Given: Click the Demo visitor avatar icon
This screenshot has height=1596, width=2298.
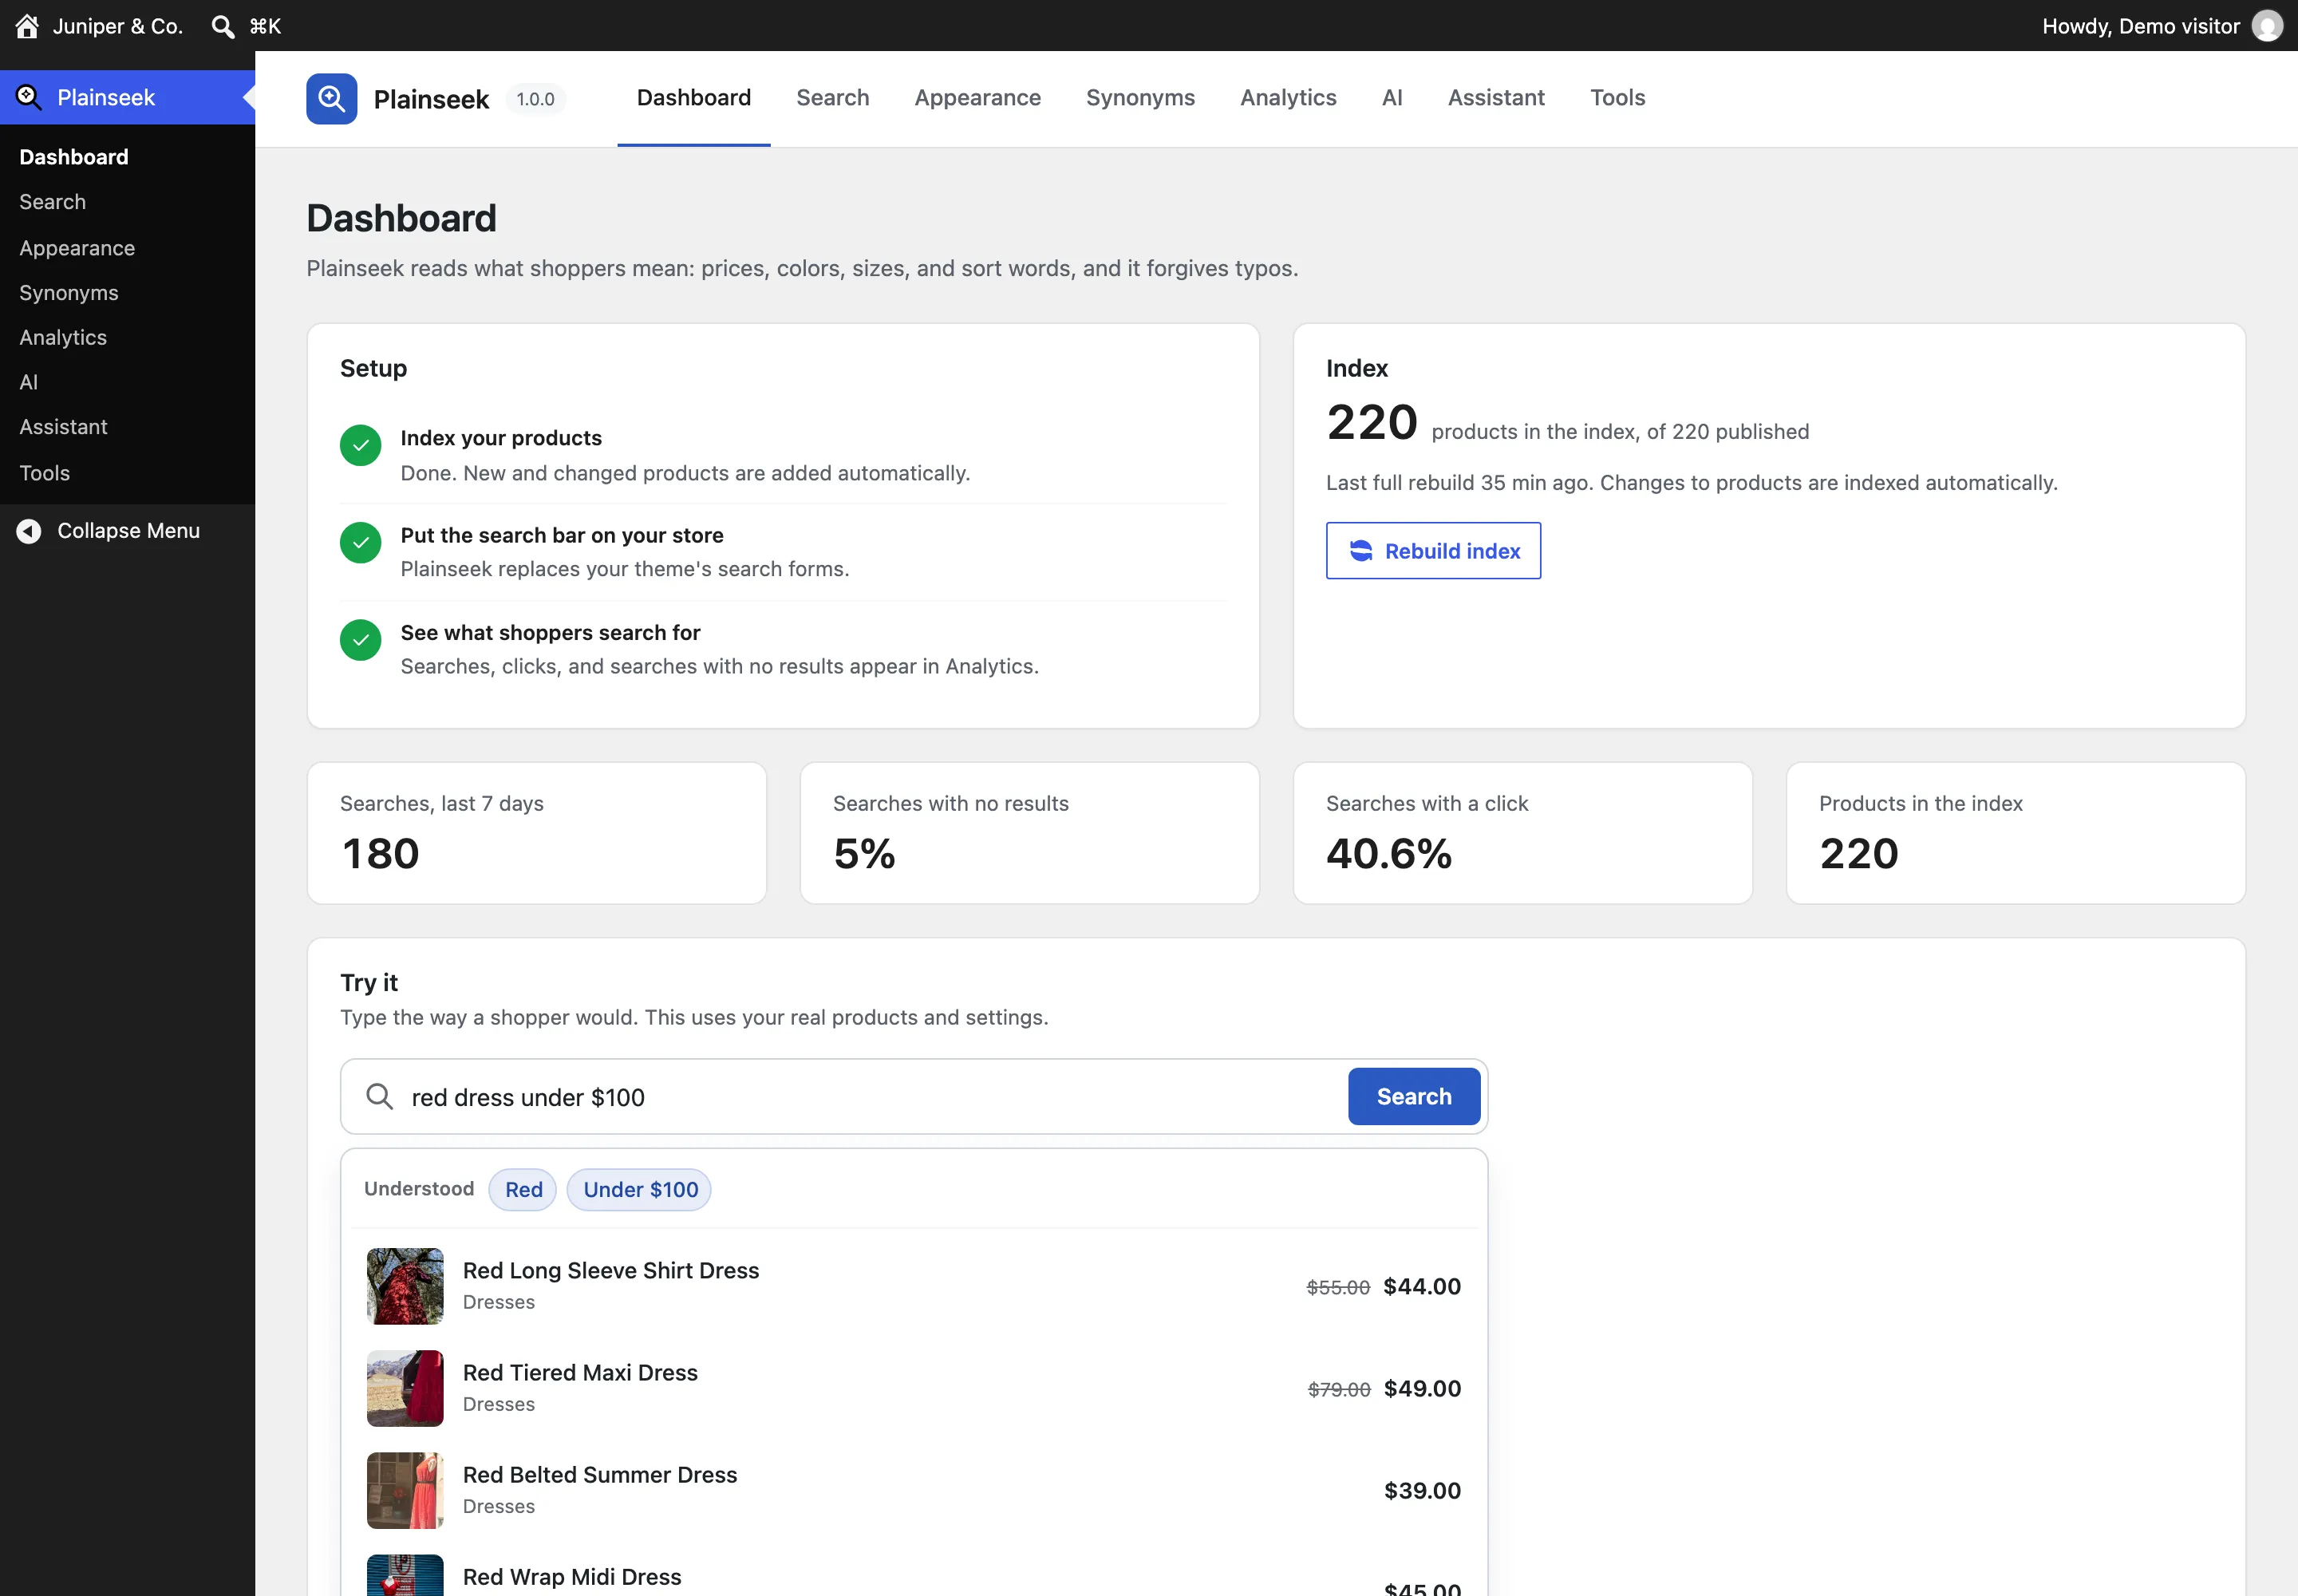Looking at the screenshot, I should tap(2267, 26).
